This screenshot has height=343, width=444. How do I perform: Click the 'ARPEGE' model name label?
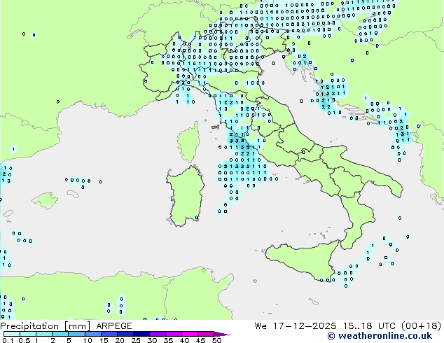[x=114, y=326]
